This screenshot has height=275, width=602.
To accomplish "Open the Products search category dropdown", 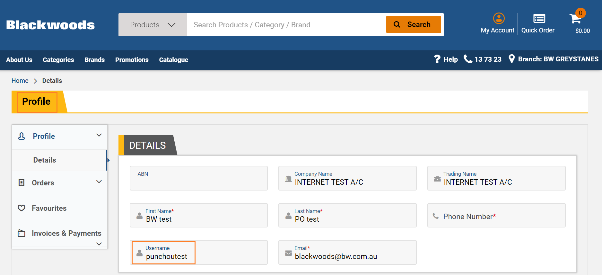I will coord(153,25).
